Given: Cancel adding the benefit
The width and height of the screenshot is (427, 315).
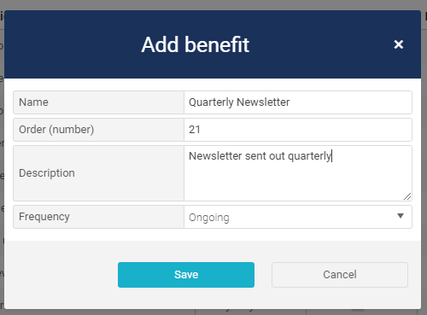Looking at the screenshot, I should click(x=340, y=275).
